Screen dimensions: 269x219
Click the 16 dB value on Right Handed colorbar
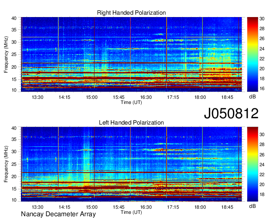click(262, 88)
